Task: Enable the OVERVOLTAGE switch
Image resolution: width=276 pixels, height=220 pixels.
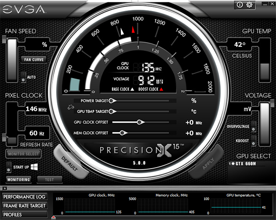Action: pos(253,126)
